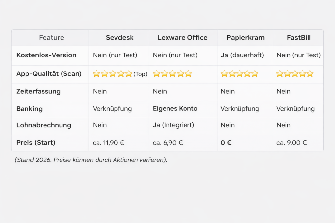The width and height of the screenshot is (335, 223).
Task: Click the "Ja (Integriert)" Lohnabrechnung cell
Action: 173,125
